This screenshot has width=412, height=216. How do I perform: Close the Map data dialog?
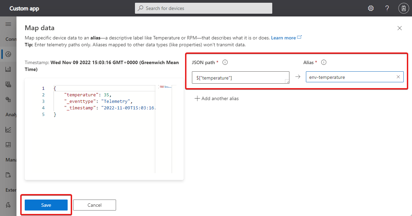(399, 28)
